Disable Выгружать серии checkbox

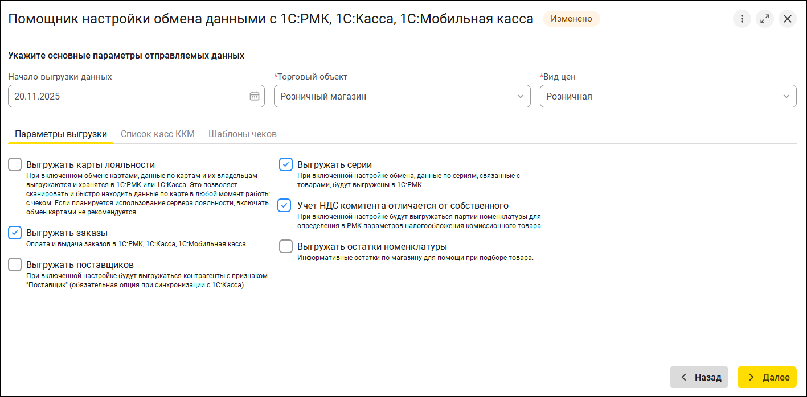click(x=285, y=165)
